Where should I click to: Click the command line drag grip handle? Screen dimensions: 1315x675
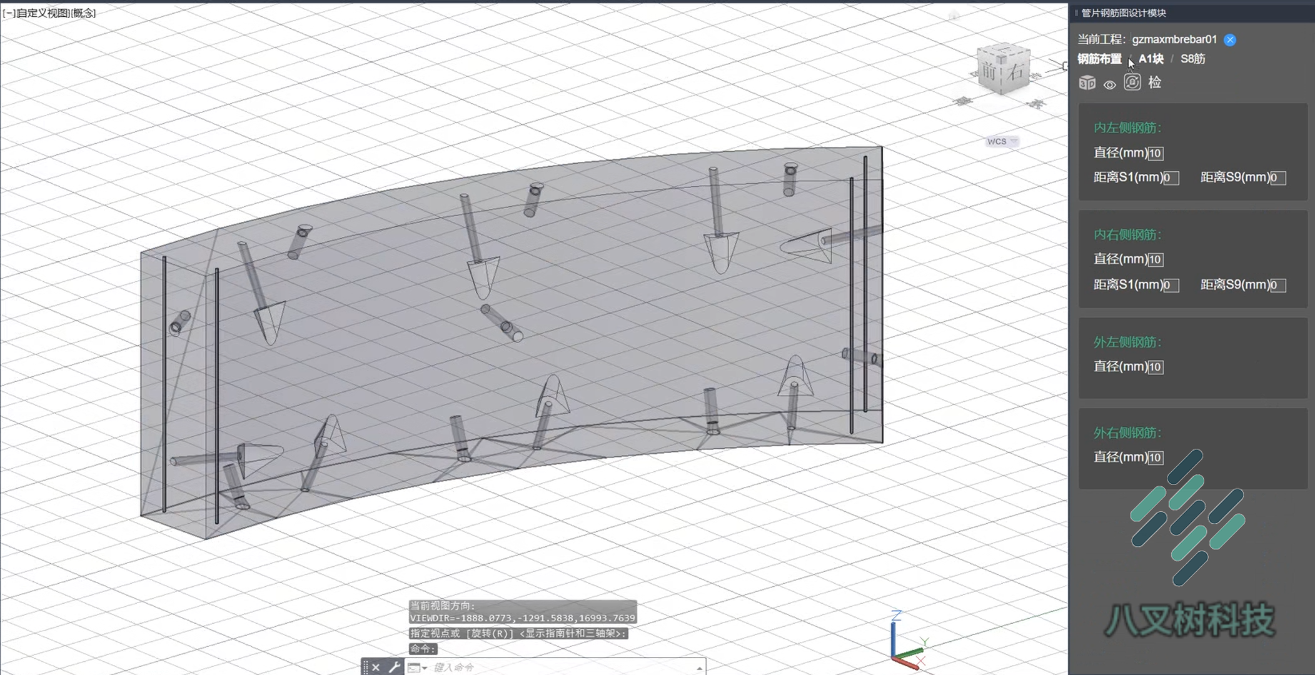point(365,667)
